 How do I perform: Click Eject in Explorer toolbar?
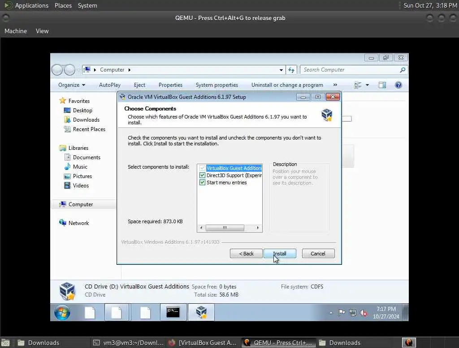pyautogui.click(x=139, y=85)
